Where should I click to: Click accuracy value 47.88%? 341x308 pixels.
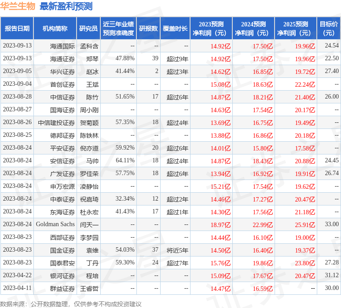(125, 58)
